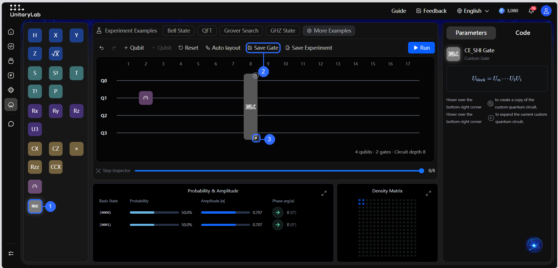Expand the custom gate on circuit
558x268 pixels.
coord(256,138)
